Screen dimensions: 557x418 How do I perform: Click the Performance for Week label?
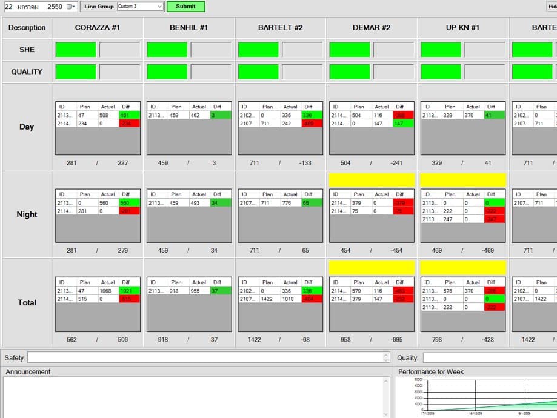430,372
